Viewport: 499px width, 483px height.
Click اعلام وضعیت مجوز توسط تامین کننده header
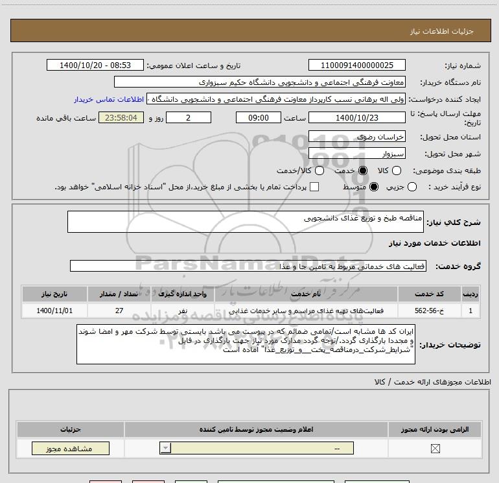(x=256, y=429)
